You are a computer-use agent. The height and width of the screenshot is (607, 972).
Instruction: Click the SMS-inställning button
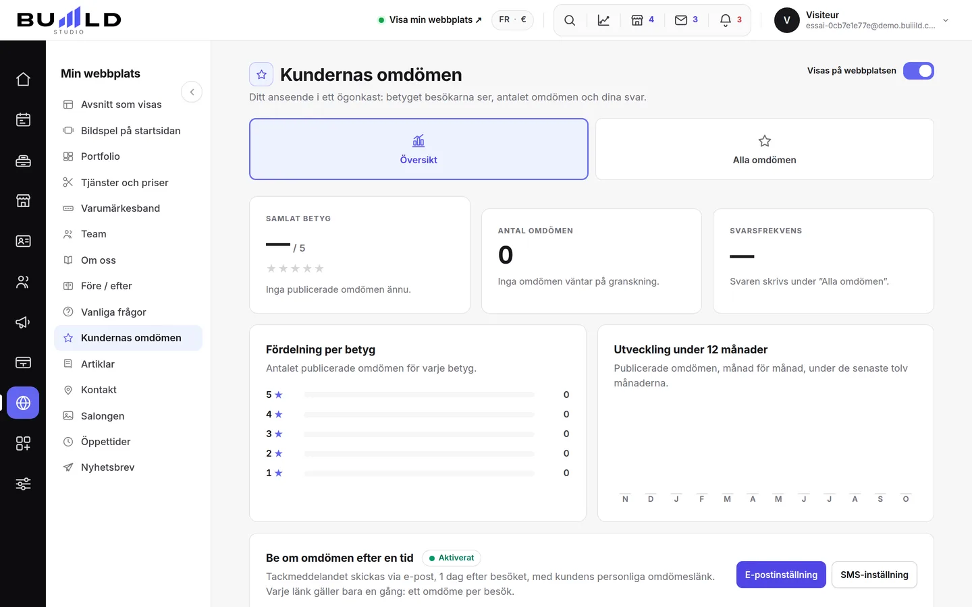(874, 575)
